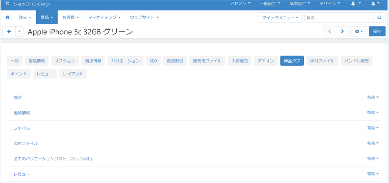Click the 保存 save button
The height and width of the screenshot is (183, 389).
377,31
